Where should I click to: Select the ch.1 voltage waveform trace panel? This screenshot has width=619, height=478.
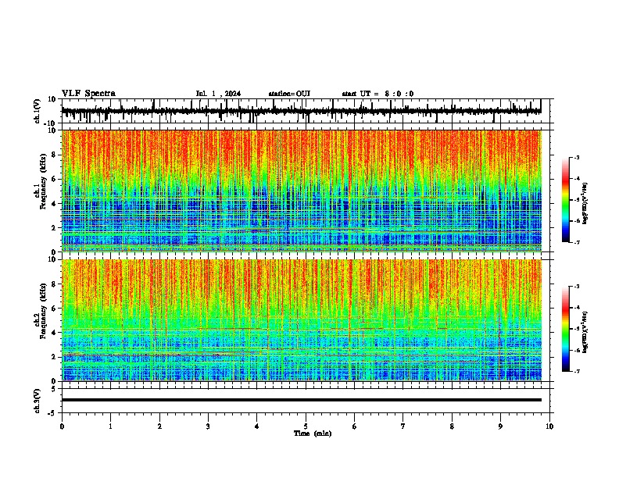pos(307,111)
